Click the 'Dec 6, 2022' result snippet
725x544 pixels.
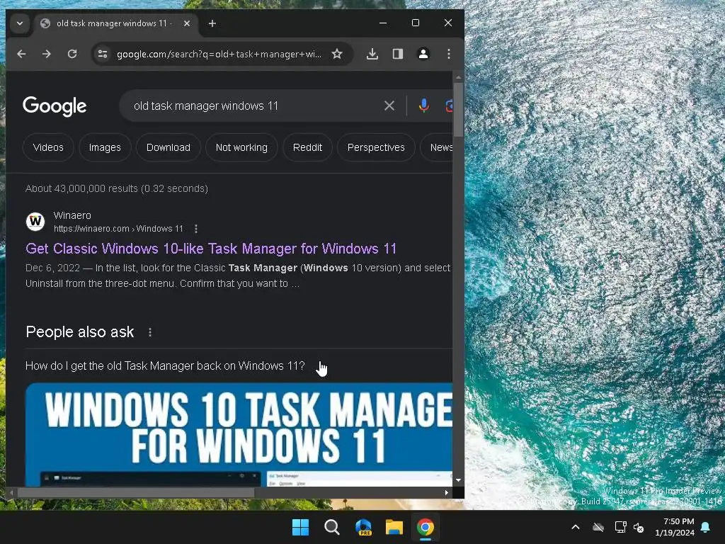pos(238,276)
